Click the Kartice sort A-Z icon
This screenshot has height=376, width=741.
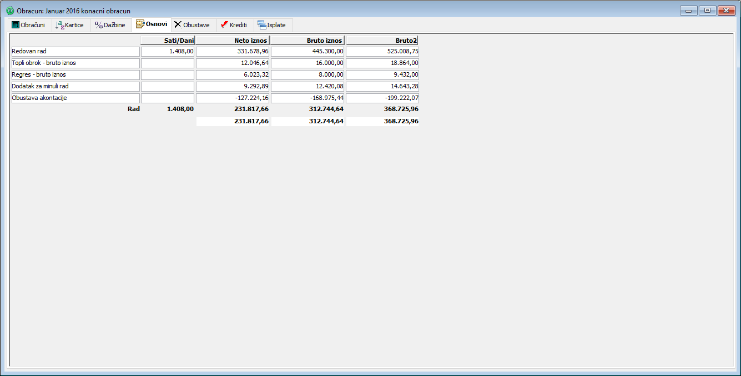[59, 25]
